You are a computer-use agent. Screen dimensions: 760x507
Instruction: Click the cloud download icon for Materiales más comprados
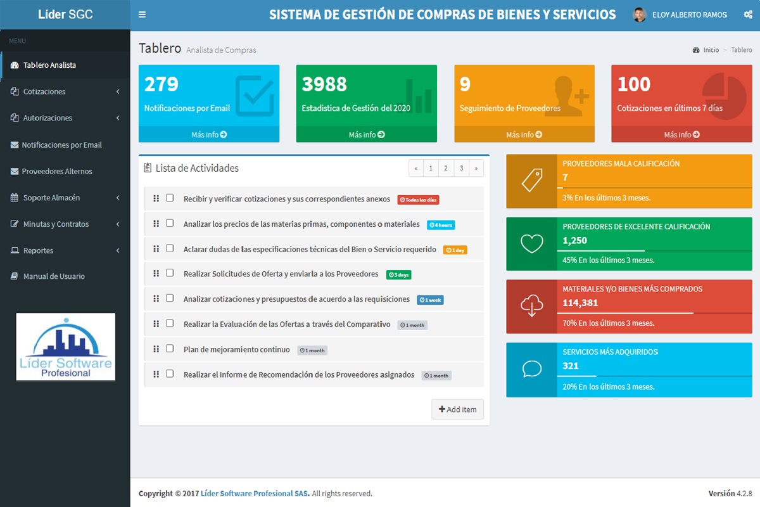click(x=531, y=307)
